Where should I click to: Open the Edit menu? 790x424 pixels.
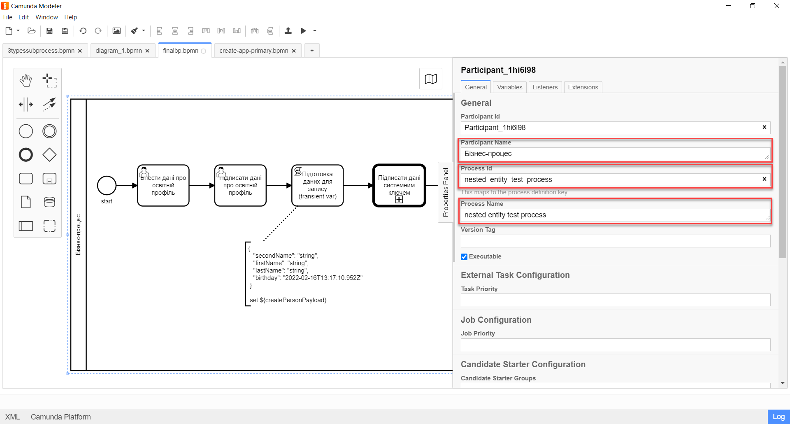pyautogui.click(x=23, y=17)
